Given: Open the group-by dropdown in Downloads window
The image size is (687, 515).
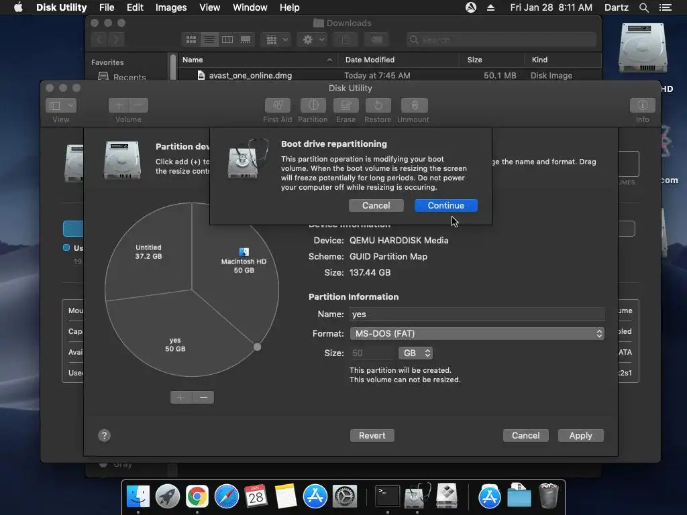Looking at the screenshot, I should click(276, 40).
